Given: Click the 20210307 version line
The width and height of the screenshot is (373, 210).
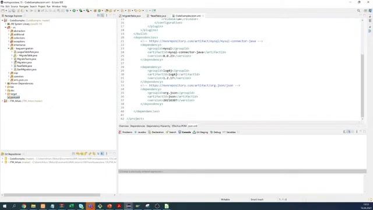Looking at the screenshot, I should [171, 100].
